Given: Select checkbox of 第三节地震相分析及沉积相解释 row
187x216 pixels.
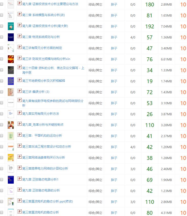Looking at the screenshot, I should coord(2,81).
